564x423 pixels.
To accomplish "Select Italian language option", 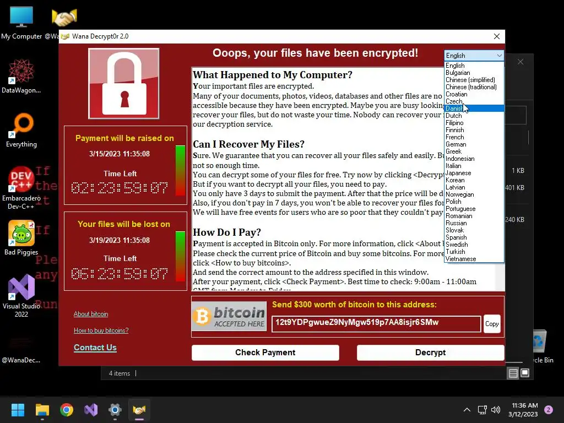I will tap(474, 166).
